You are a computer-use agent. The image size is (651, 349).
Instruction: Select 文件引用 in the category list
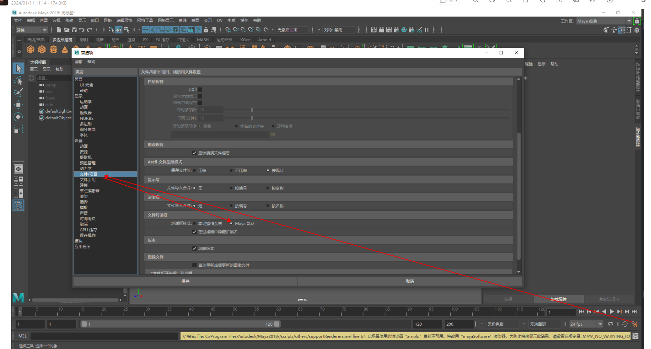(x=87, y=180)
